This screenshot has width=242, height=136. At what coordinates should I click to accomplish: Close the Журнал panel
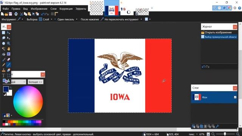point(235,27)
